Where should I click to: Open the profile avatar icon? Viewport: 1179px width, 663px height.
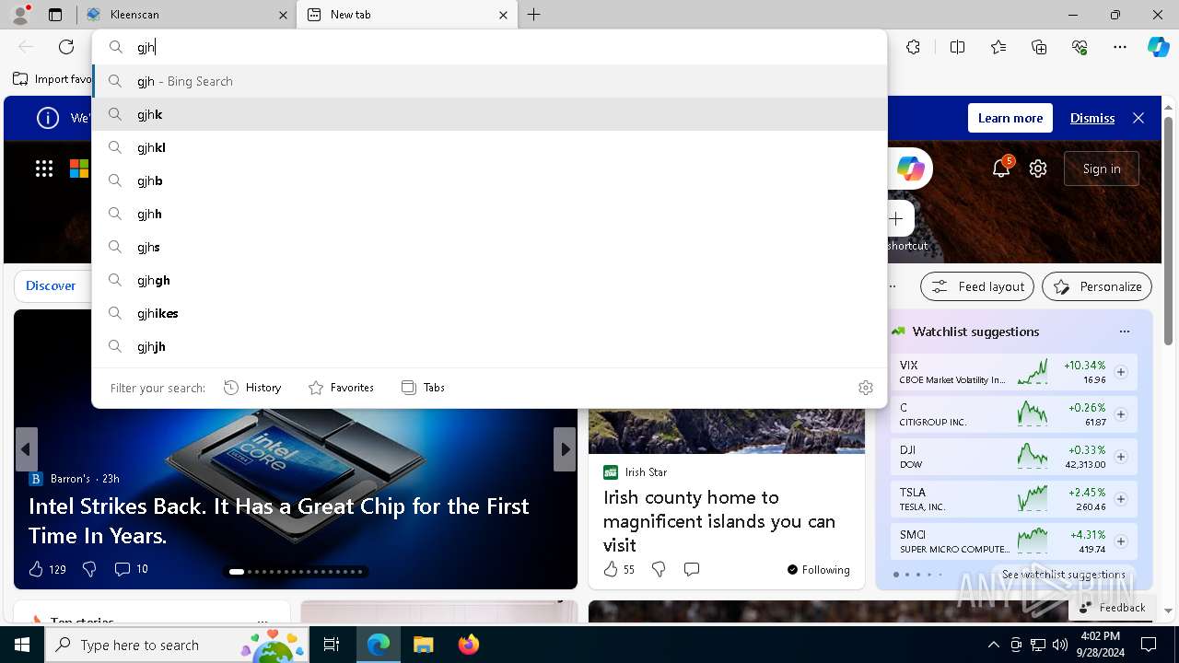[x=20, y=15]
